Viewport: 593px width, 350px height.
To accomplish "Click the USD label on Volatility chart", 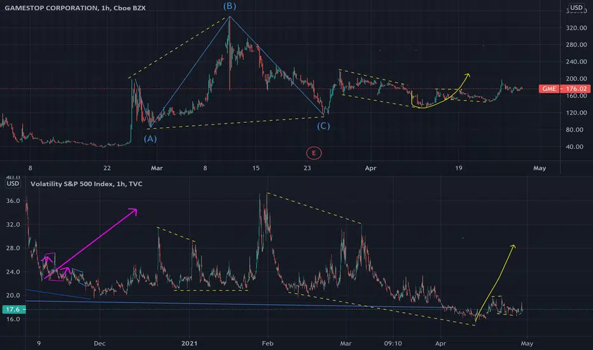I will click(x=13, y=183).
